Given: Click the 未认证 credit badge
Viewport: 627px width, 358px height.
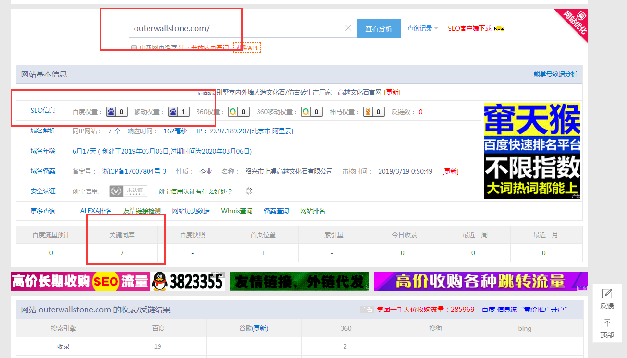Looking at the screenshot, I should pyautogui.click(x=128, y=191).
